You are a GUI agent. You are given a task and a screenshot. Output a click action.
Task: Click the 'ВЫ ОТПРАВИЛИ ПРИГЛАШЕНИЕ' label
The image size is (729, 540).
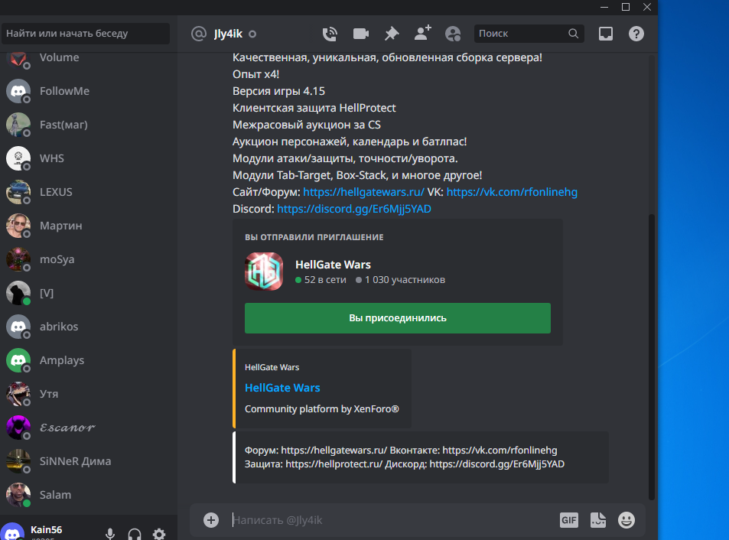pyautogui.click(x=314, y=237)
